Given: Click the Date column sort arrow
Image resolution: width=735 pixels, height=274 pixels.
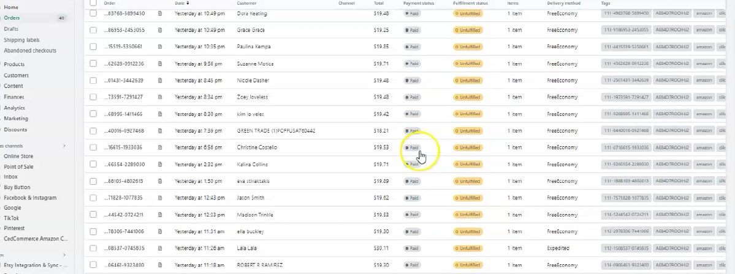Looking at the screenshot, I should point(188,3).
